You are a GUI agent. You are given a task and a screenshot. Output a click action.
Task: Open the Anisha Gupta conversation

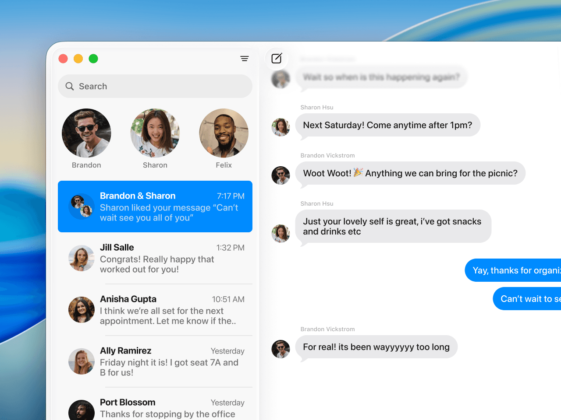(167, 310)
